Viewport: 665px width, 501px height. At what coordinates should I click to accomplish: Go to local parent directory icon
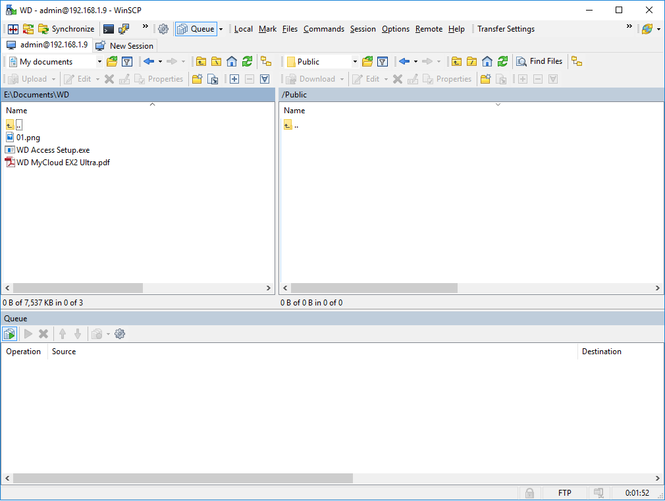click(x=201, y=61)
